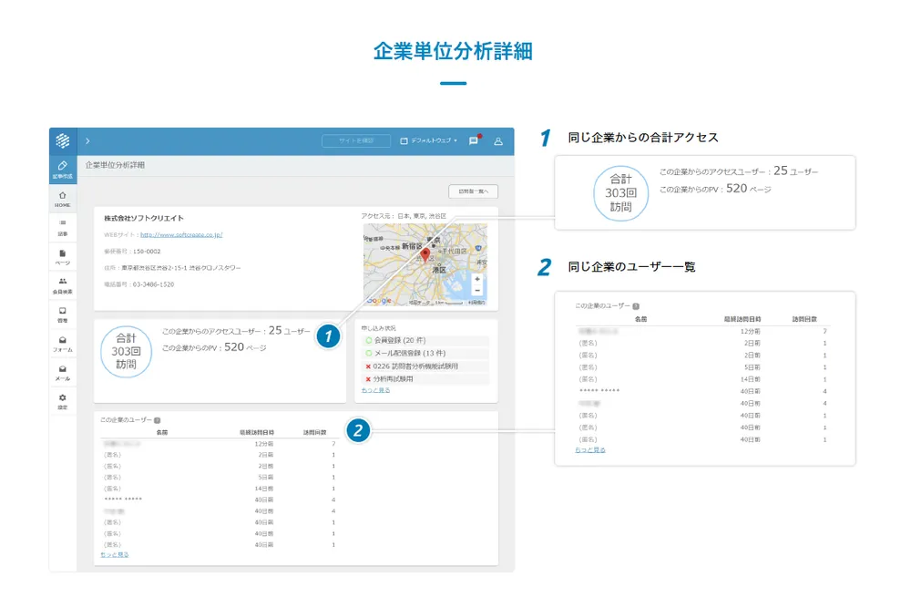Open the 記事 list icon in sidebar
This screenshot has height=598, width=911.
[63, 228]
